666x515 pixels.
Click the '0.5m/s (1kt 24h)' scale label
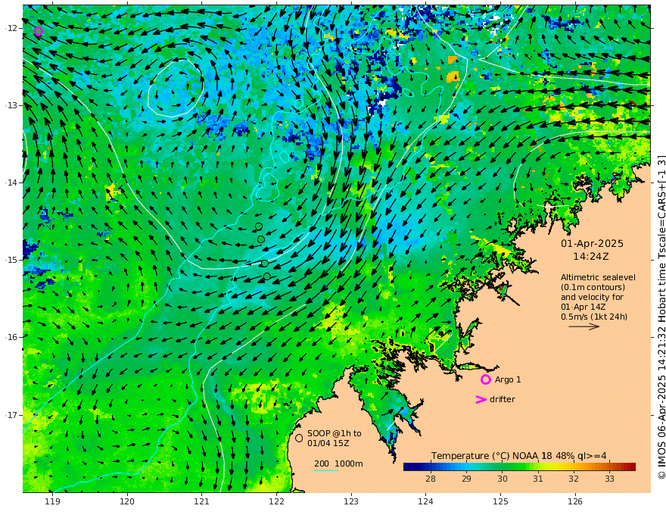(594, 317)
